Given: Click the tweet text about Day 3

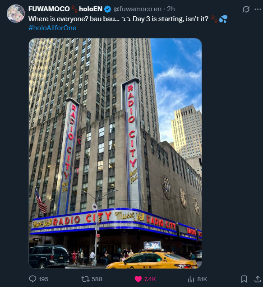Looking at the screenshot, I should point(128,19).
